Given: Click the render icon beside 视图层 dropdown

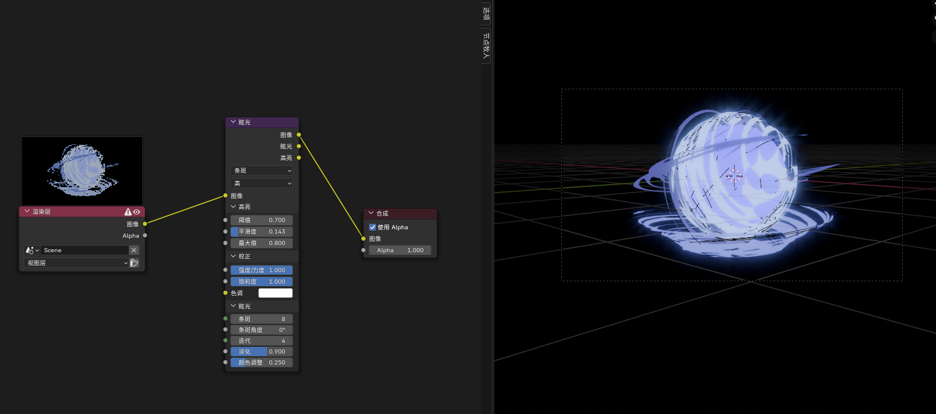Looking at the screenshot, I should (x=134, y=263).
